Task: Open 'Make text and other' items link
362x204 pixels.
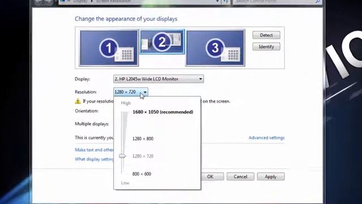Action: coord(94,150)
